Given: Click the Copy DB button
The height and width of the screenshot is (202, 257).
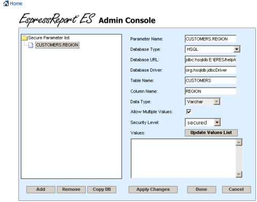Looking at the screenshot, I should pos(102,190).
